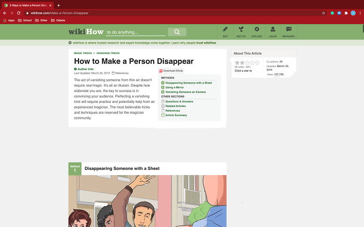
Task: Jump to References link under title
Action: pyautogui.click(x=120, y=73)
